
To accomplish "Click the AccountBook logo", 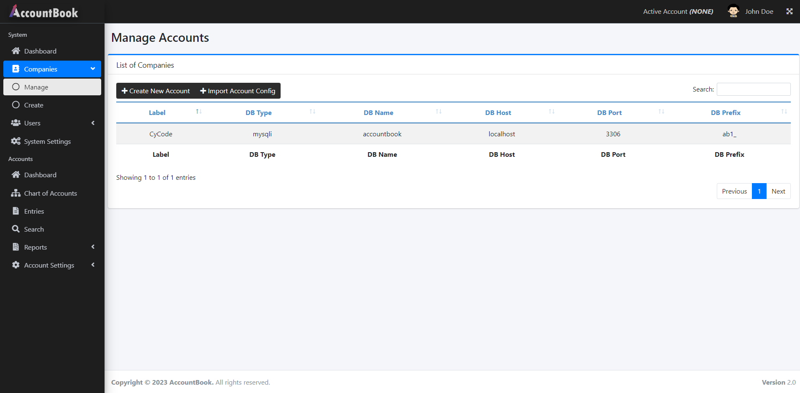I will tap(44, 12).
